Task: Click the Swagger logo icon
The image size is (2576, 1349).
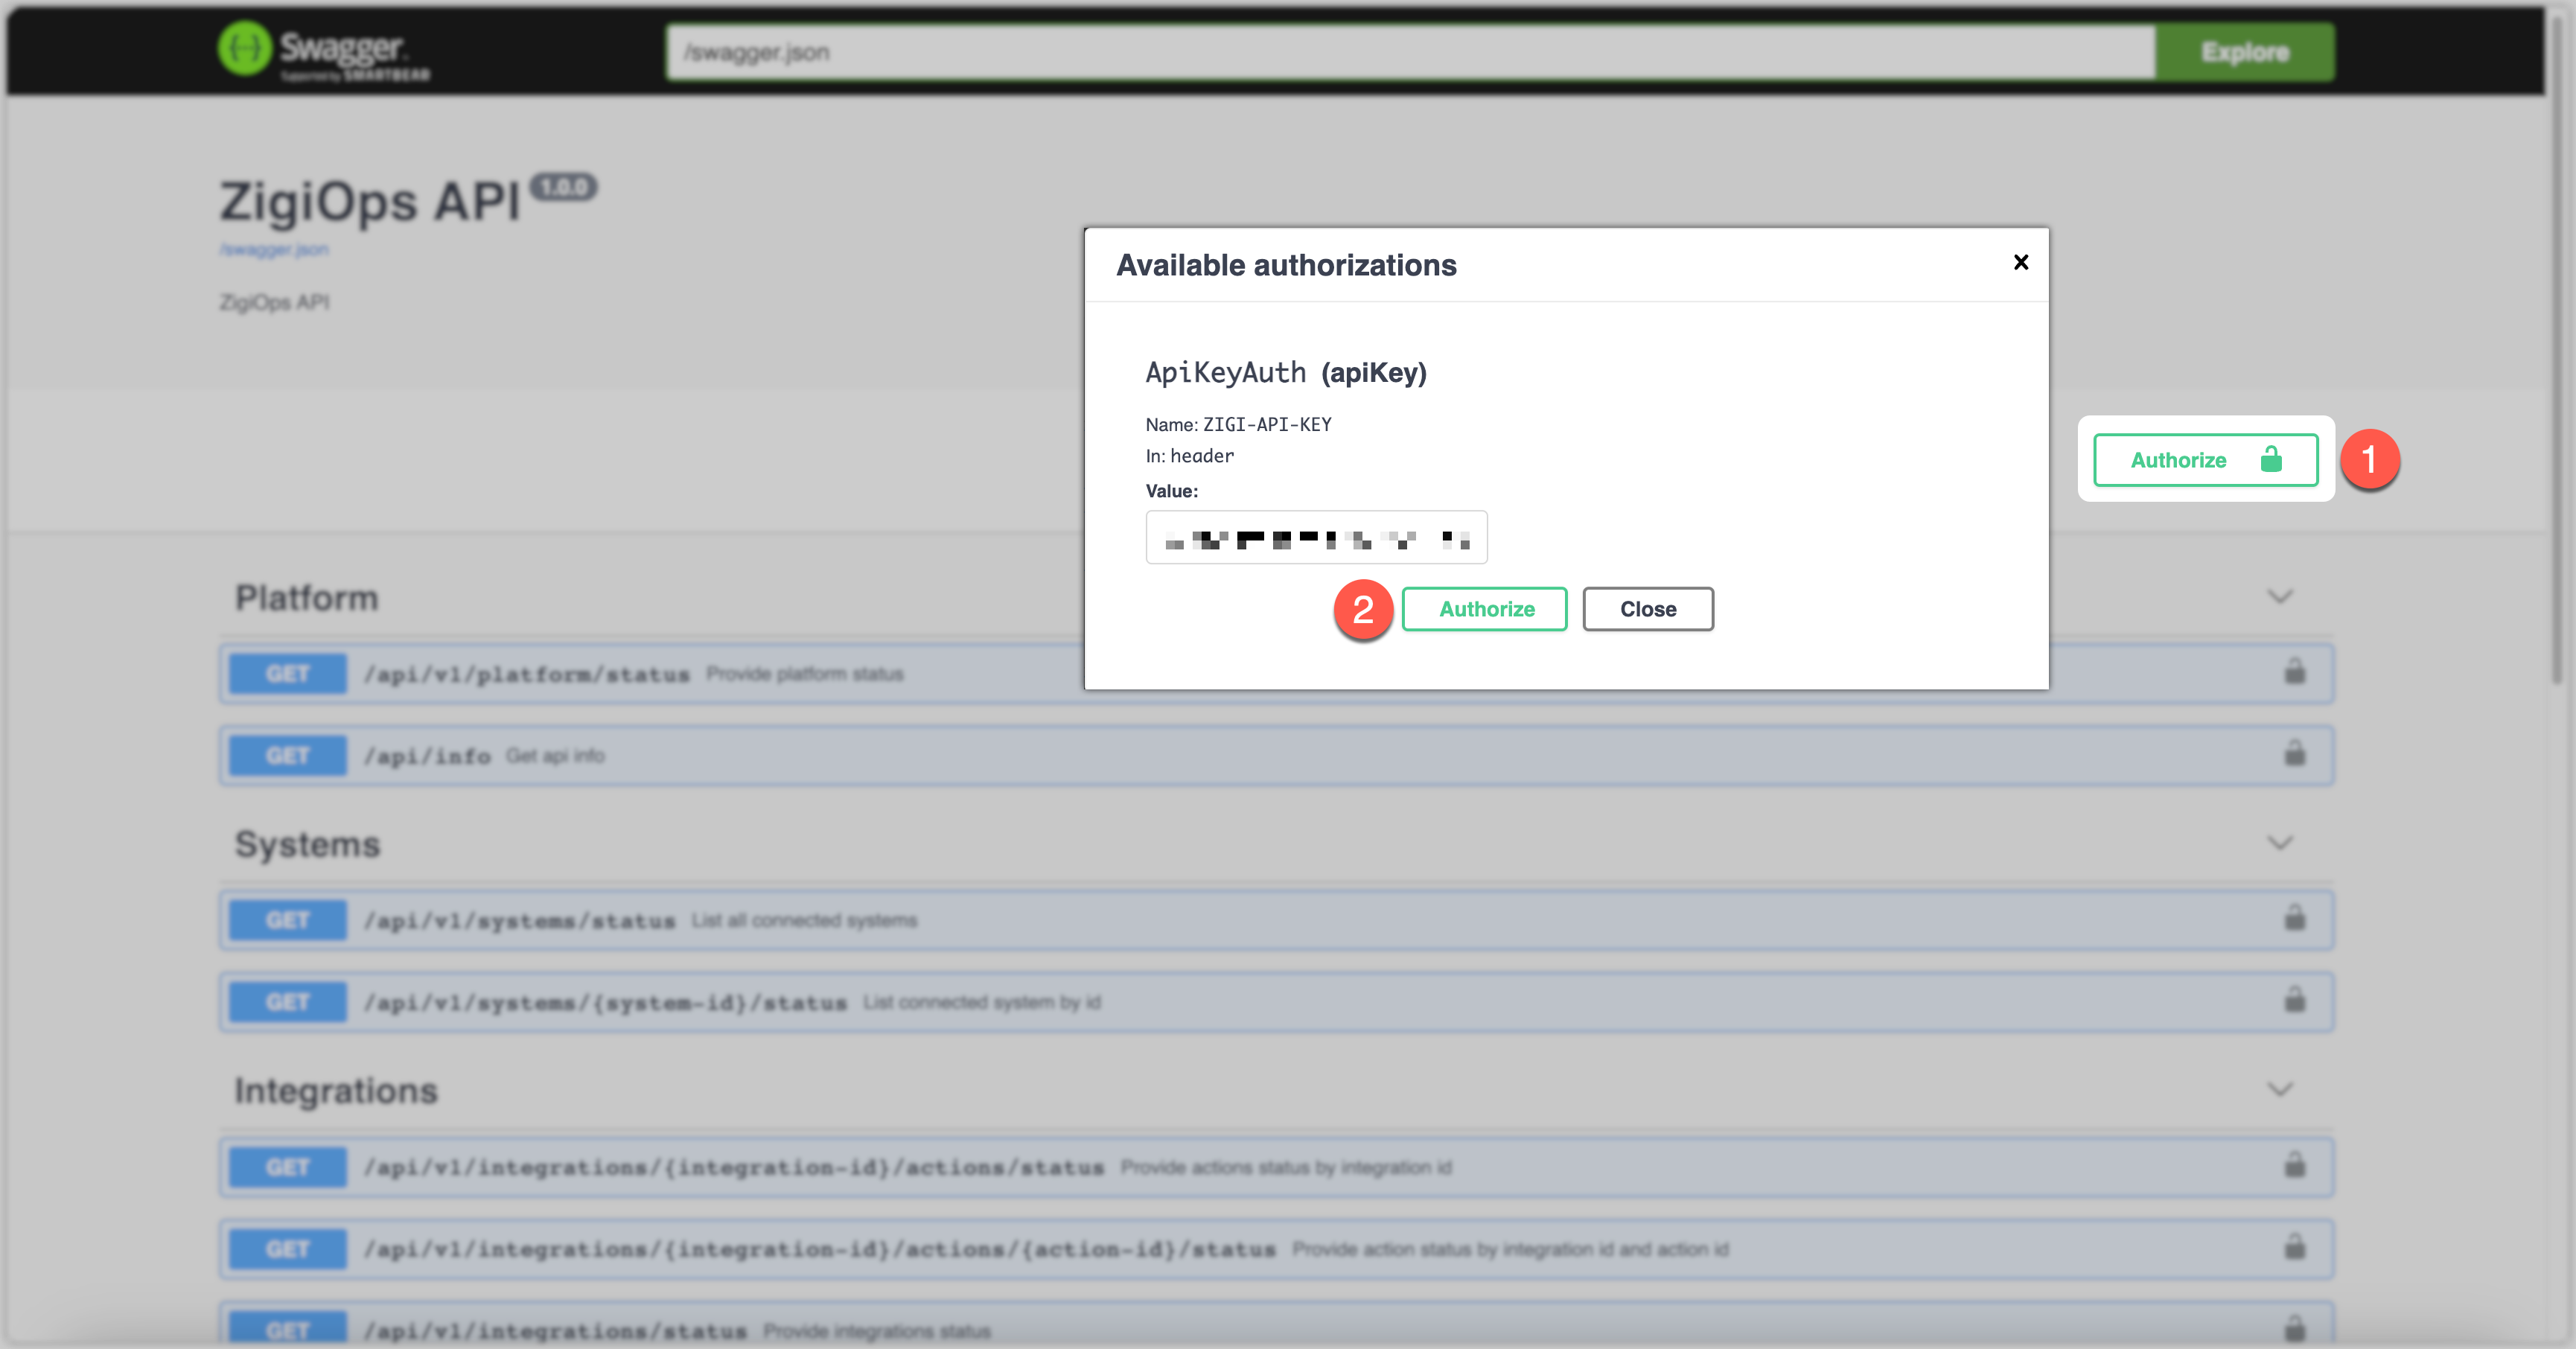Action: tap(244, 48)
